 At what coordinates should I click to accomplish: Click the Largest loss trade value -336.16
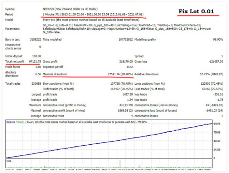(x=218, y=94)
